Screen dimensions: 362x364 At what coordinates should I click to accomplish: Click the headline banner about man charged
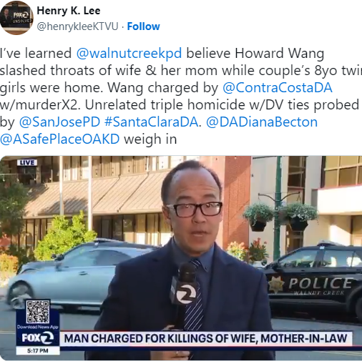(x=205, y=338)
